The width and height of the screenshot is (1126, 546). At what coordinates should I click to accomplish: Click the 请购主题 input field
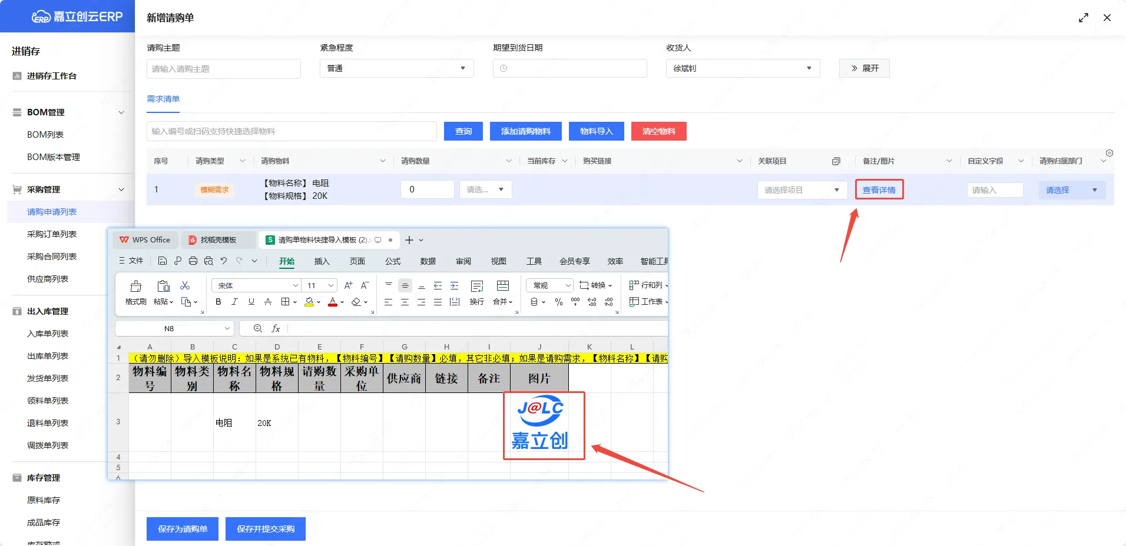point(223,69)
